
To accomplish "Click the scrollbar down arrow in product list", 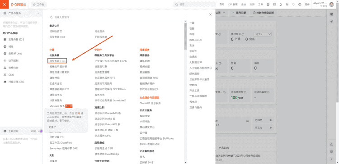I will click(x=185, y=162).
